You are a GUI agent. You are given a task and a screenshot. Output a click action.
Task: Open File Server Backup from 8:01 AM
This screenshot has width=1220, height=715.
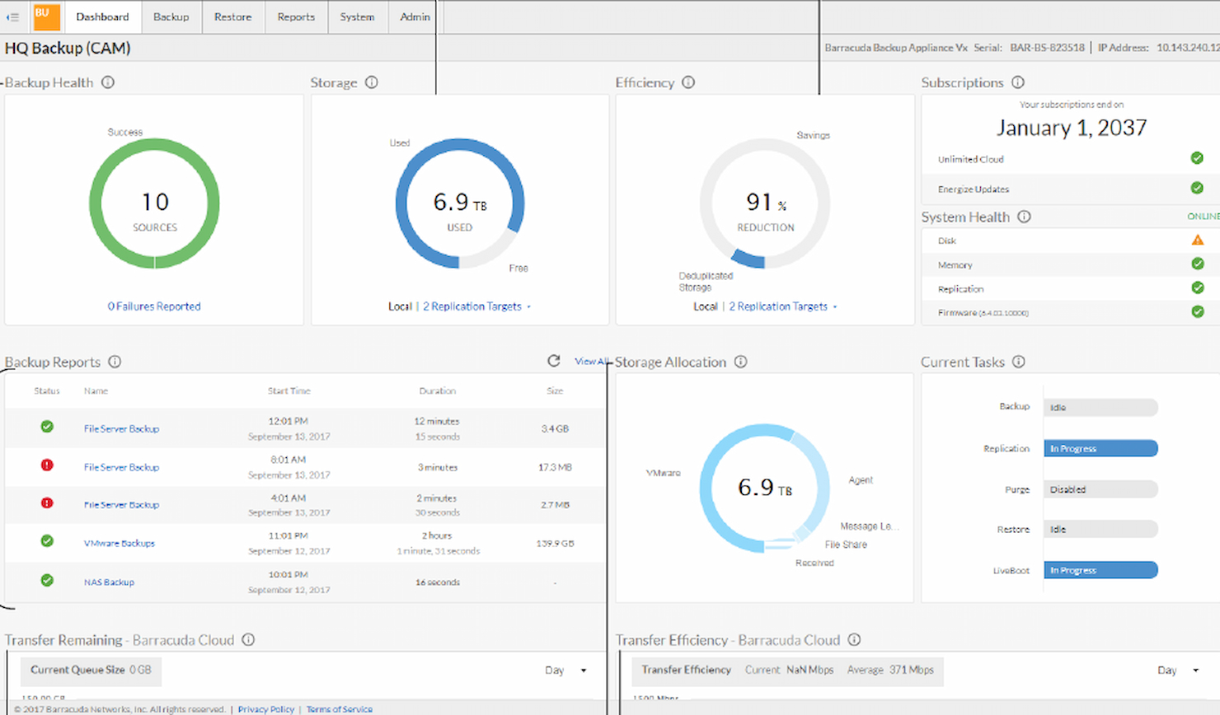click(x=121, y=467)
